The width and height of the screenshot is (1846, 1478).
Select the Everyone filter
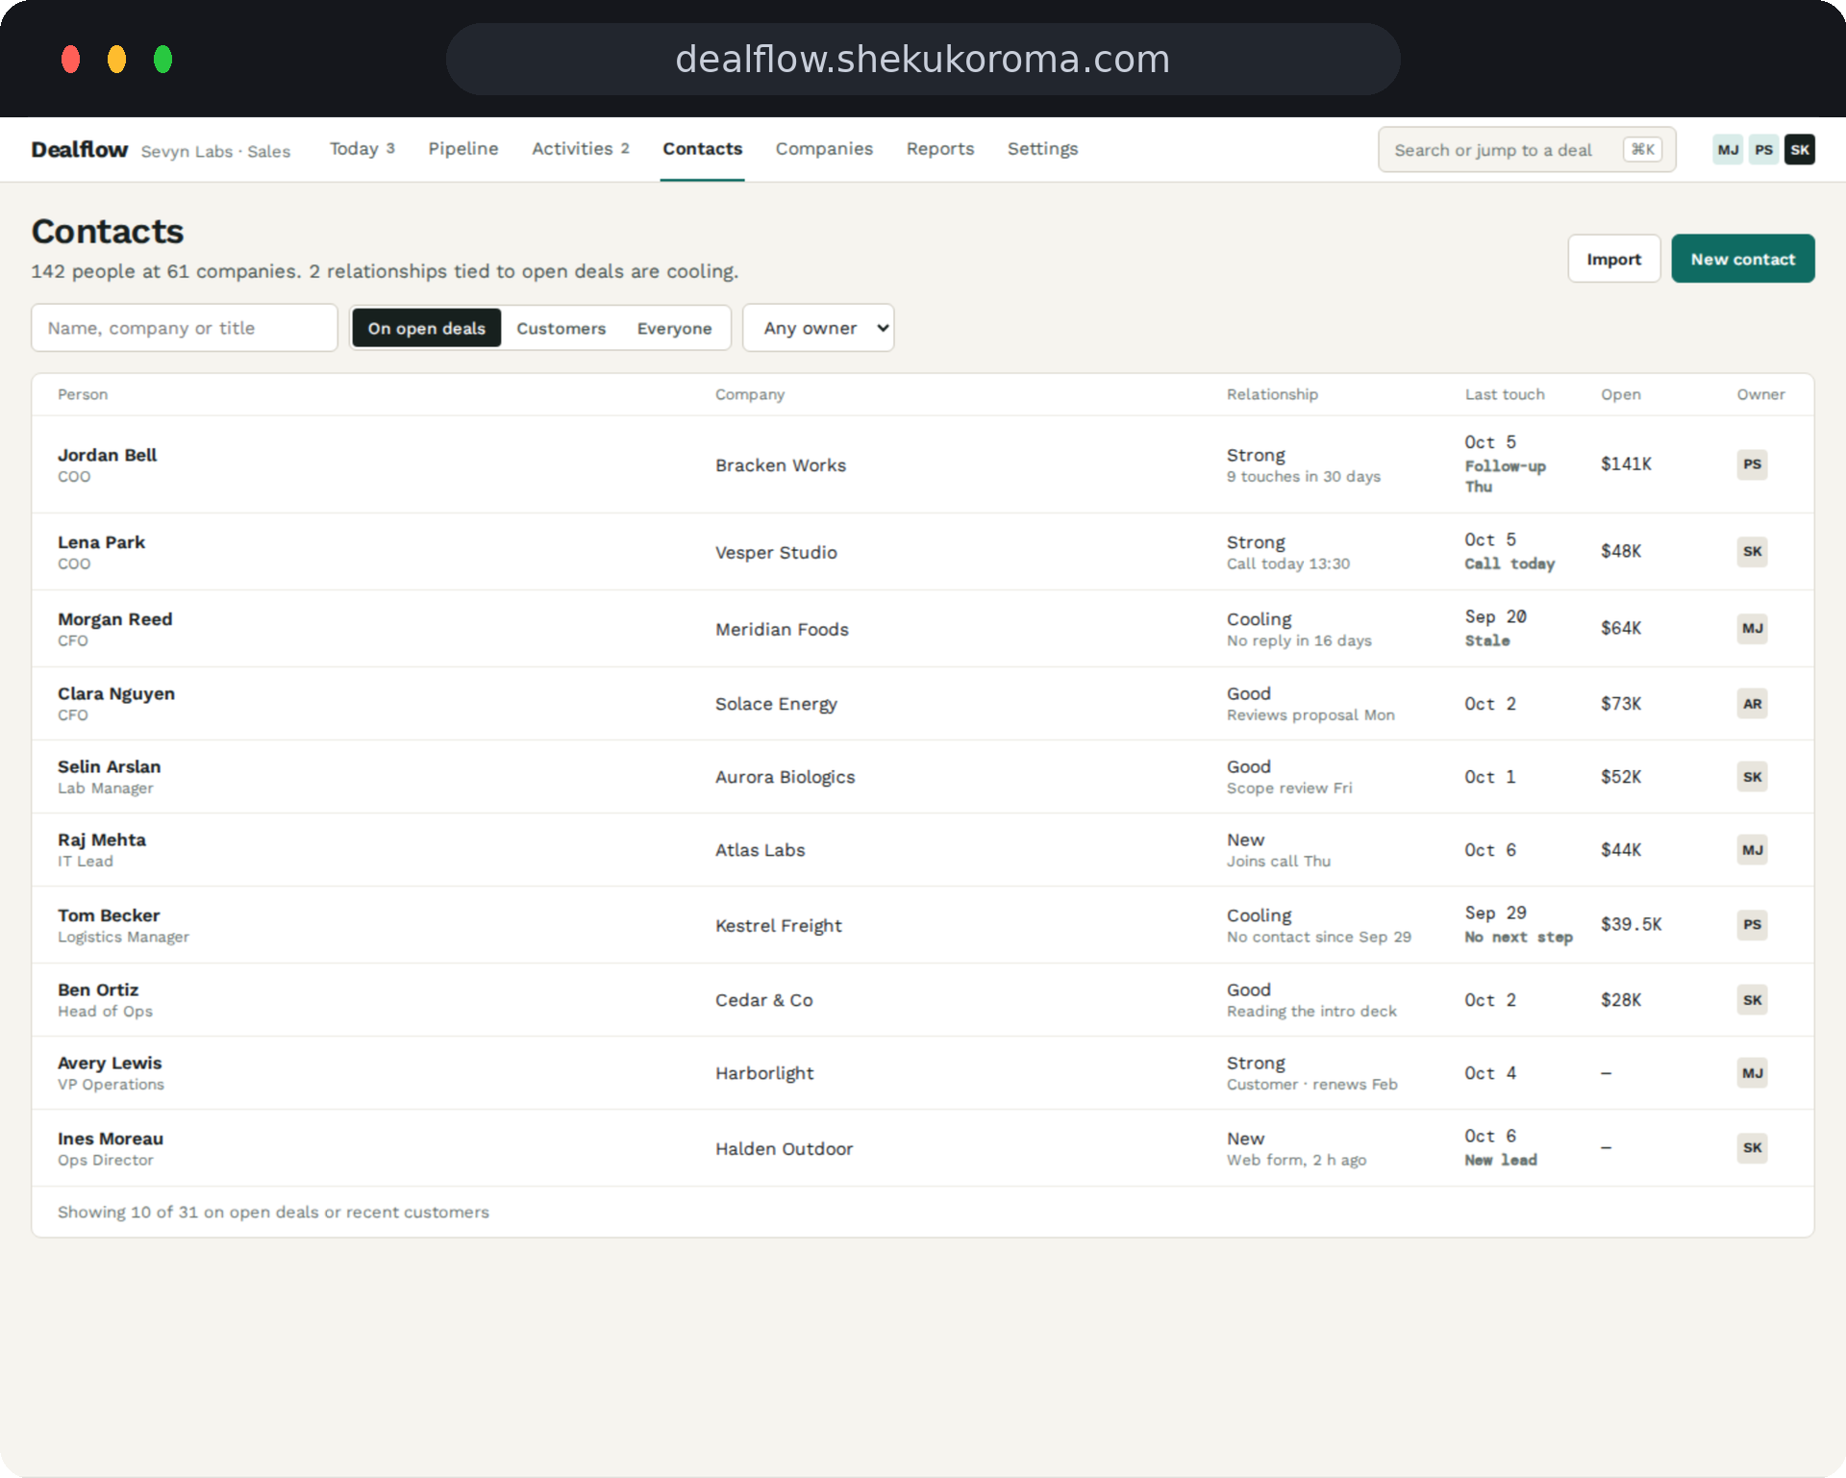[x=674, y=328]
